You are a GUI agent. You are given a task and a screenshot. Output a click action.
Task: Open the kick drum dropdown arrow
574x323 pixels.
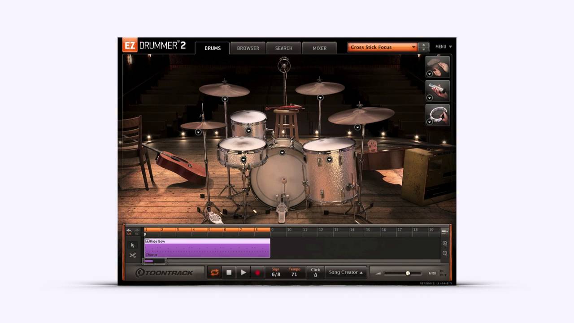click(x=282, y=153)
